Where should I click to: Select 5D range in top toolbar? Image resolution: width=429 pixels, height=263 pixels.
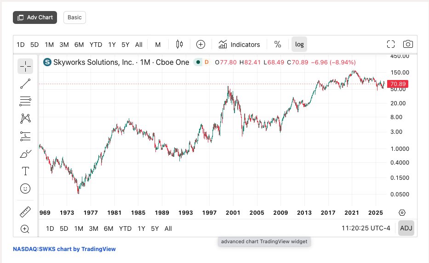tap(34, 45)
